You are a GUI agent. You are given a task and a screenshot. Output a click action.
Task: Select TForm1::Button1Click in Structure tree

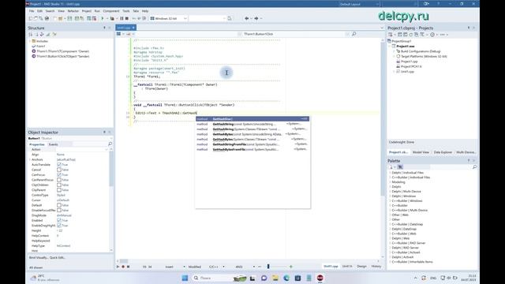point(62,56)
